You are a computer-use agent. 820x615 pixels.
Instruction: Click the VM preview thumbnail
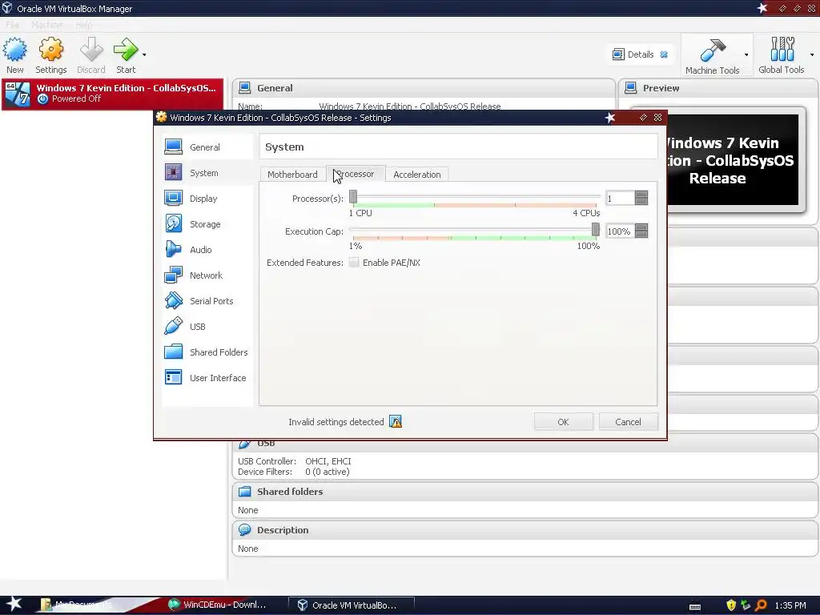tap(734, 159)
